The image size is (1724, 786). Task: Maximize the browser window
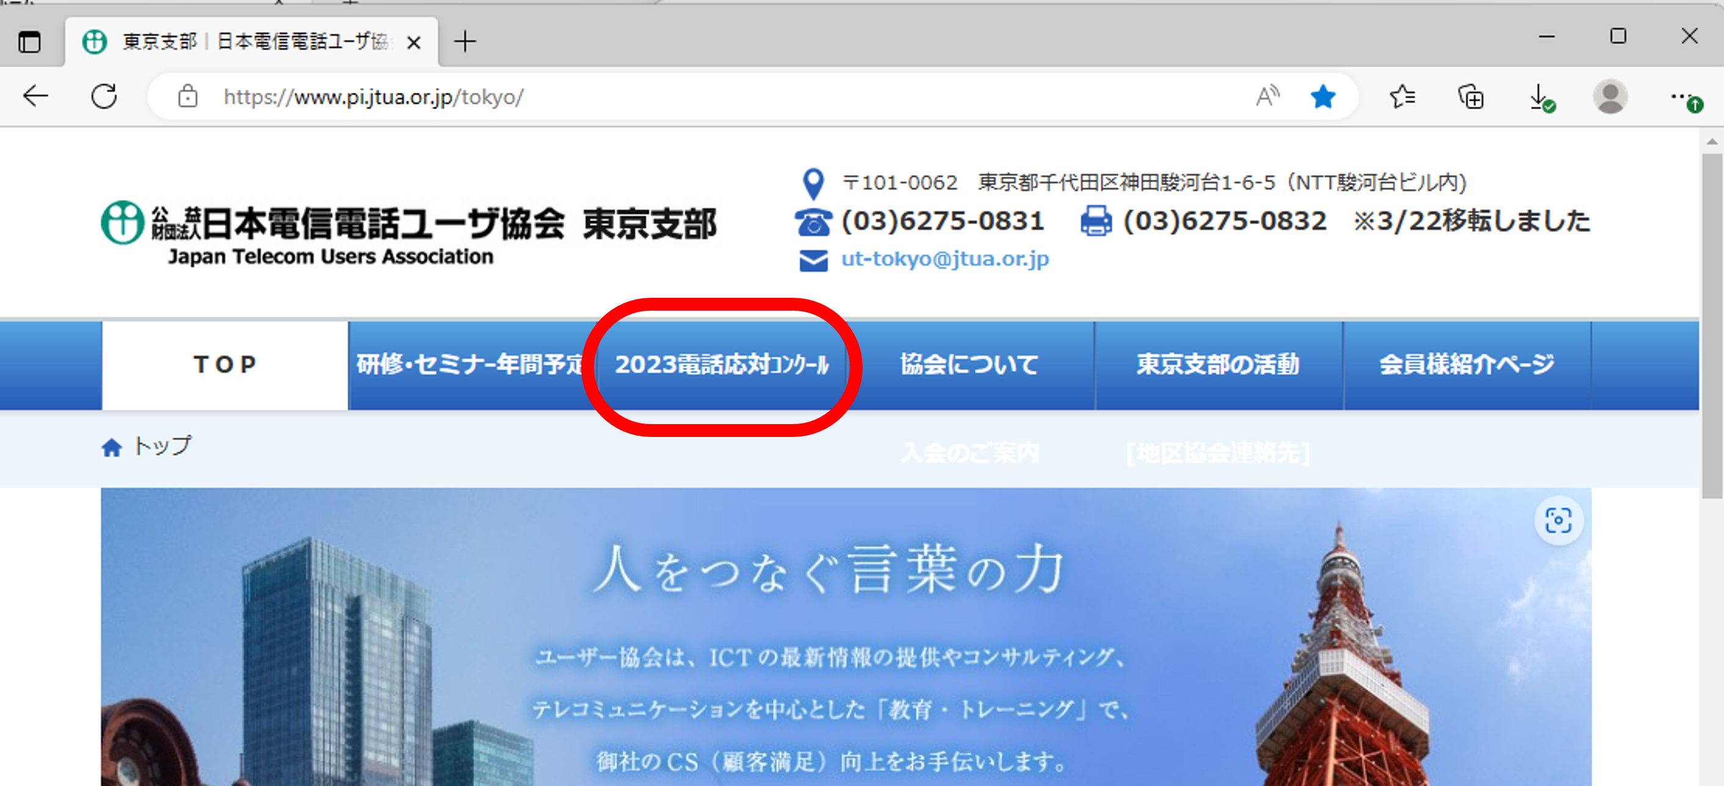coord(1618,36)
